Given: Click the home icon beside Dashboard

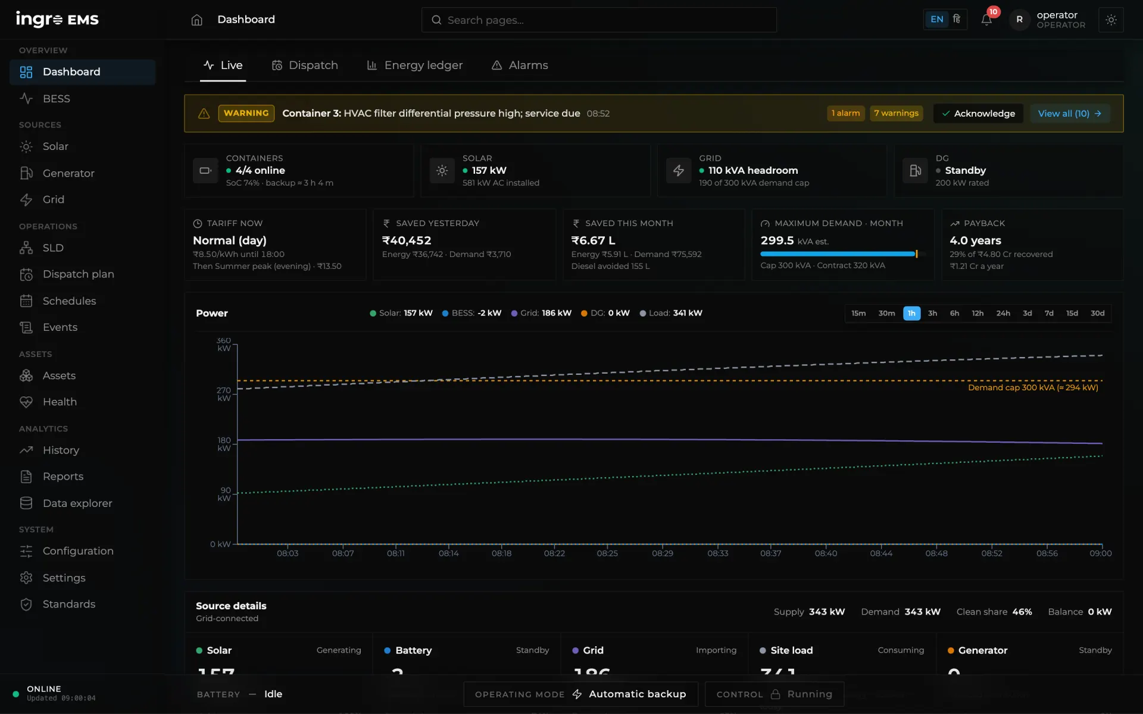Looking at the screenshot, I should point(197,20).
